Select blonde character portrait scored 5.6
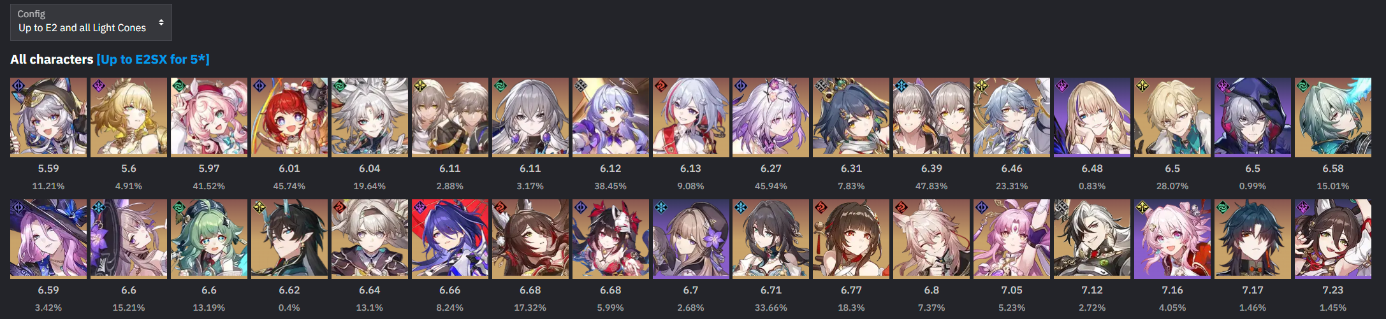Image resolution: width=1386 pixels, height=319 pixels. (x=129, y=117)
